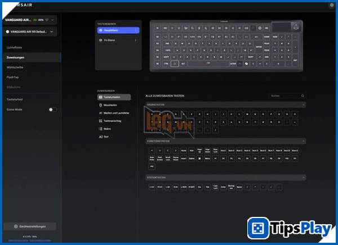Select the ALT key left of the spacebar

pos(183,63)
